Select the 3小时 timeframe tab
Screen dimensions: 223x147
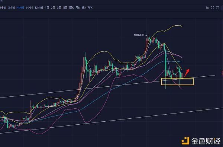tap(12, 8)
